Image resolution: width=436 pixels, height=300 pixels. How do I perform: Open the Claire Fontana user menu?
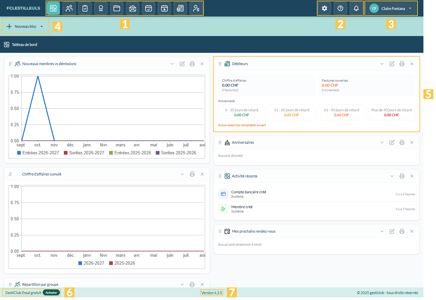coord(391,8)
